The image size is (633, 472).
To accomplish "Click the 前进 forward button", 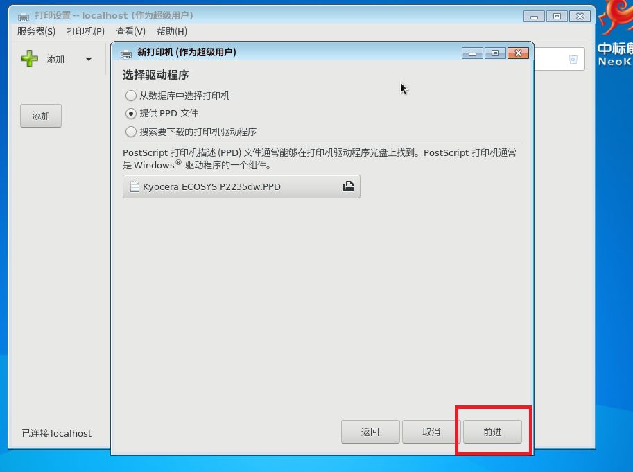I will tap(492, 432).
